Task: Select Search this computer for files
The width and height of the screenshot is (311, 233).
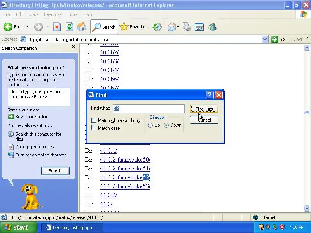Action: (38, 136)
